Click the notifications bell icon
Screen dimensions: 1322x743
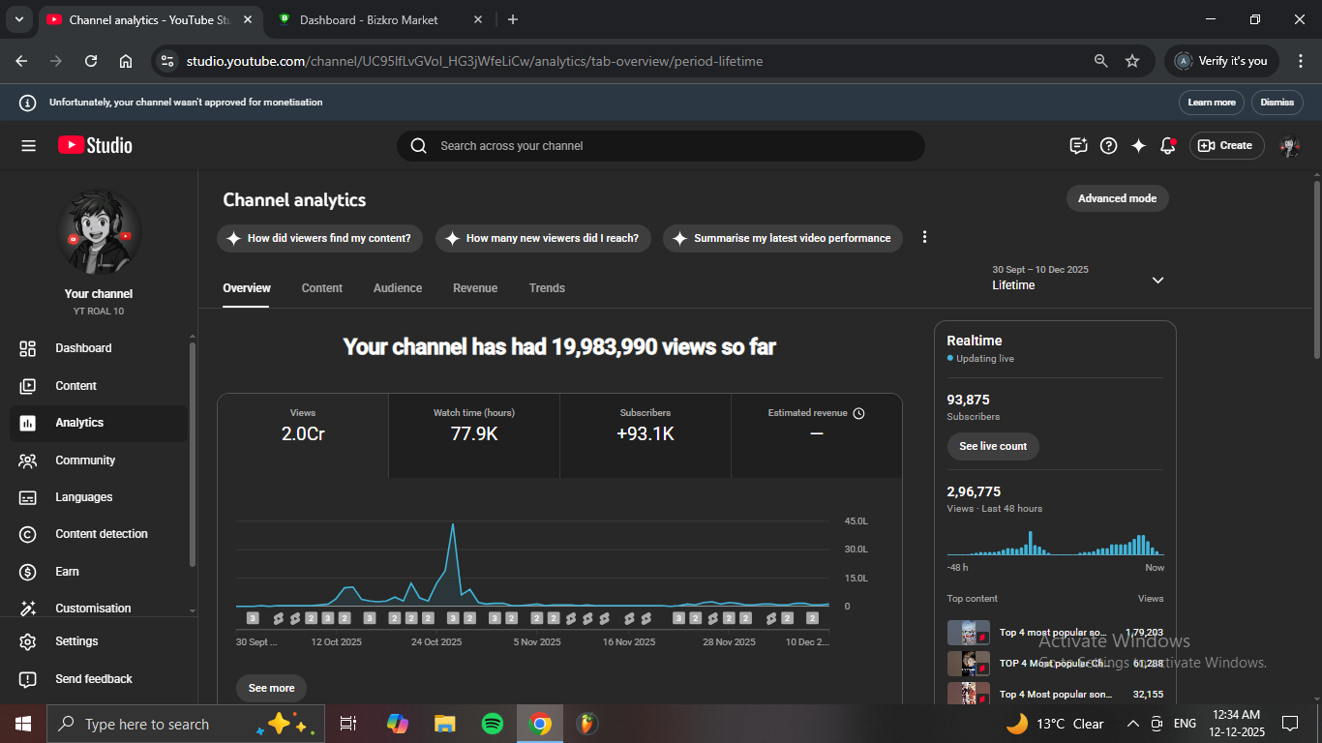pyautogui.click(x=1168, y=146)
